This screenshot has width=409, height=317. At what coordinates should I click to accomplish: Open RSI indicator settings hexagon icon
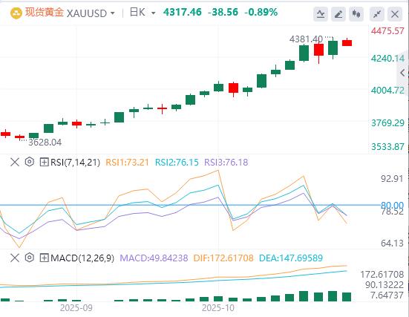pyautogui.click(x=30, y=162)
